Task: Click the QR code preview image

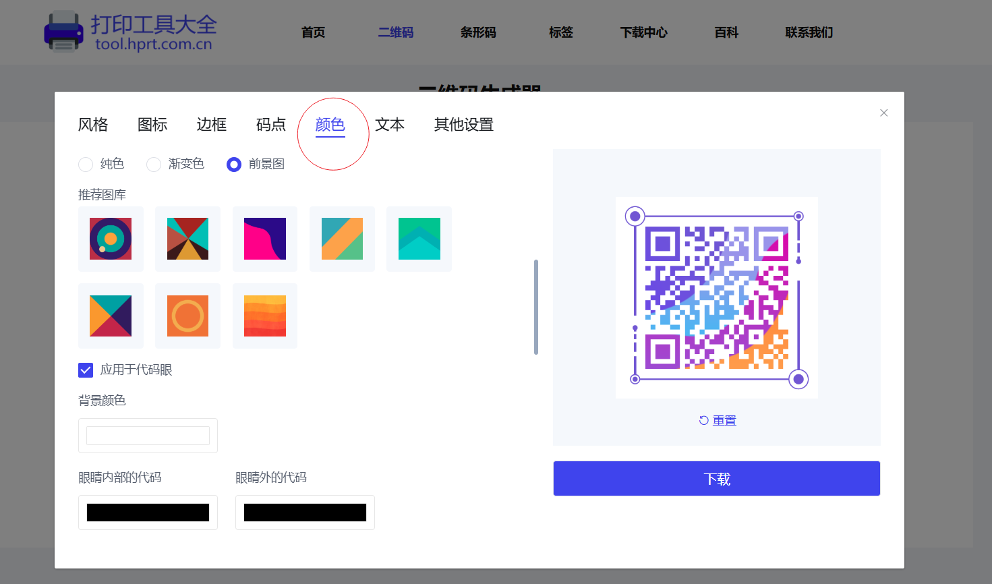Action: pos(717,297)
